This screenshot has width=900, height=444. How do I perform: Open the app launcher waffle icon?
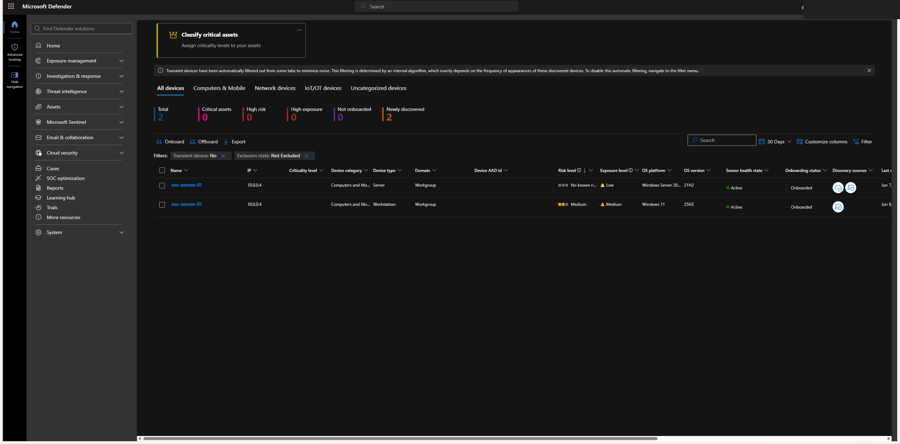click(11, 6)
